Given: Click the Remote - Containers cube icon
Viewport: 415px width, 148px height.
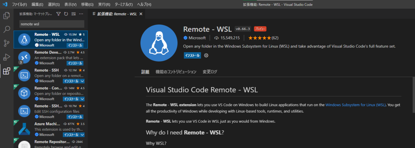Looking at the screenshot, I should (x=25, y=93).
